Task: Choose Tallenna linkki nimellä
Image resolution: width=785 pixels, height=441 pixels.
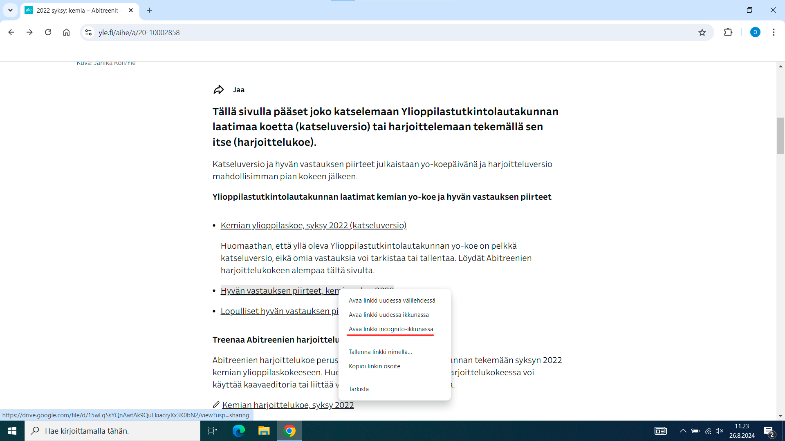Action: point(395,352)
